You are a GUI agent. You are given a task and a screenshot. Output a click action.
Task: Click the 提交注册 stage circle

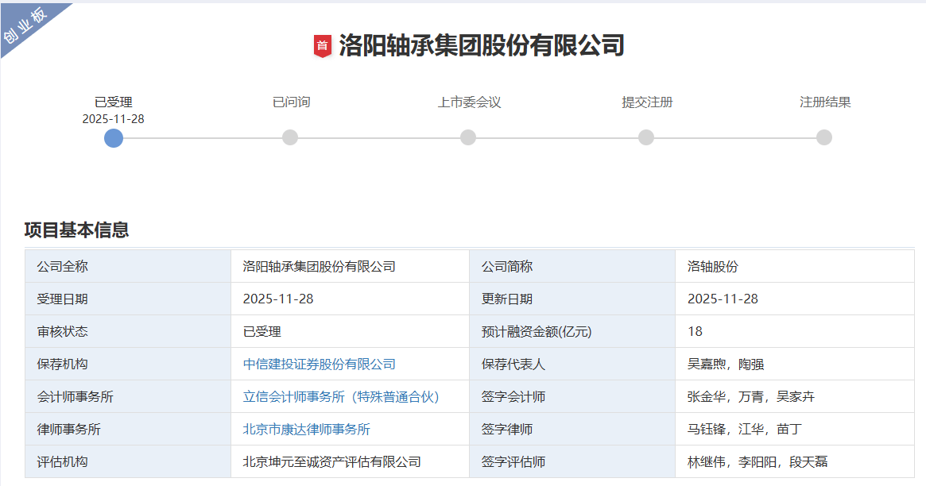pyautogui.click(x=645, y=139)
